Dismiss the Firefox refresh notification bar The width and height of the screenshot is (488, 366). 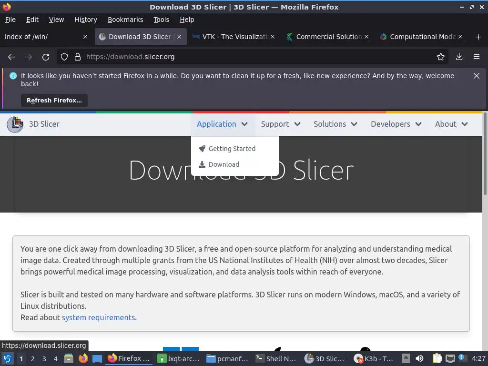(477, 76)
